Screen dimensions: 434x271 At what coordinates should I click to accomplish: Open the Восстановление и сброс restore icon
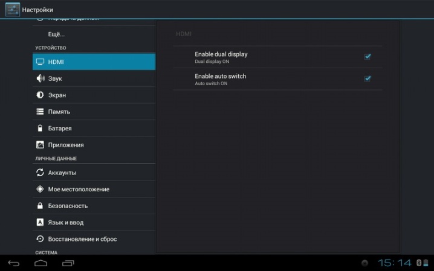pos(40,239)
